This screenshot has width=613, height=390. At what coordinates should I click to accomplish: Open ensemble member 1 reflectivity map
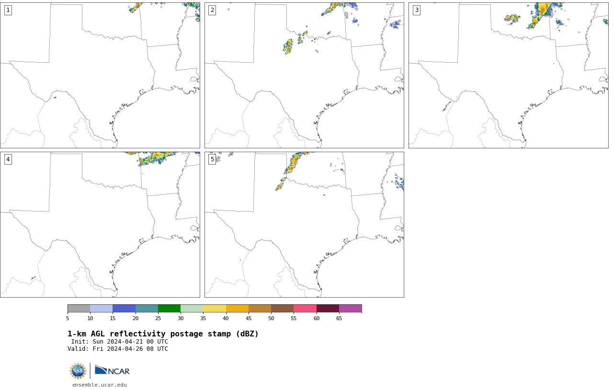(x=100, y=75)
